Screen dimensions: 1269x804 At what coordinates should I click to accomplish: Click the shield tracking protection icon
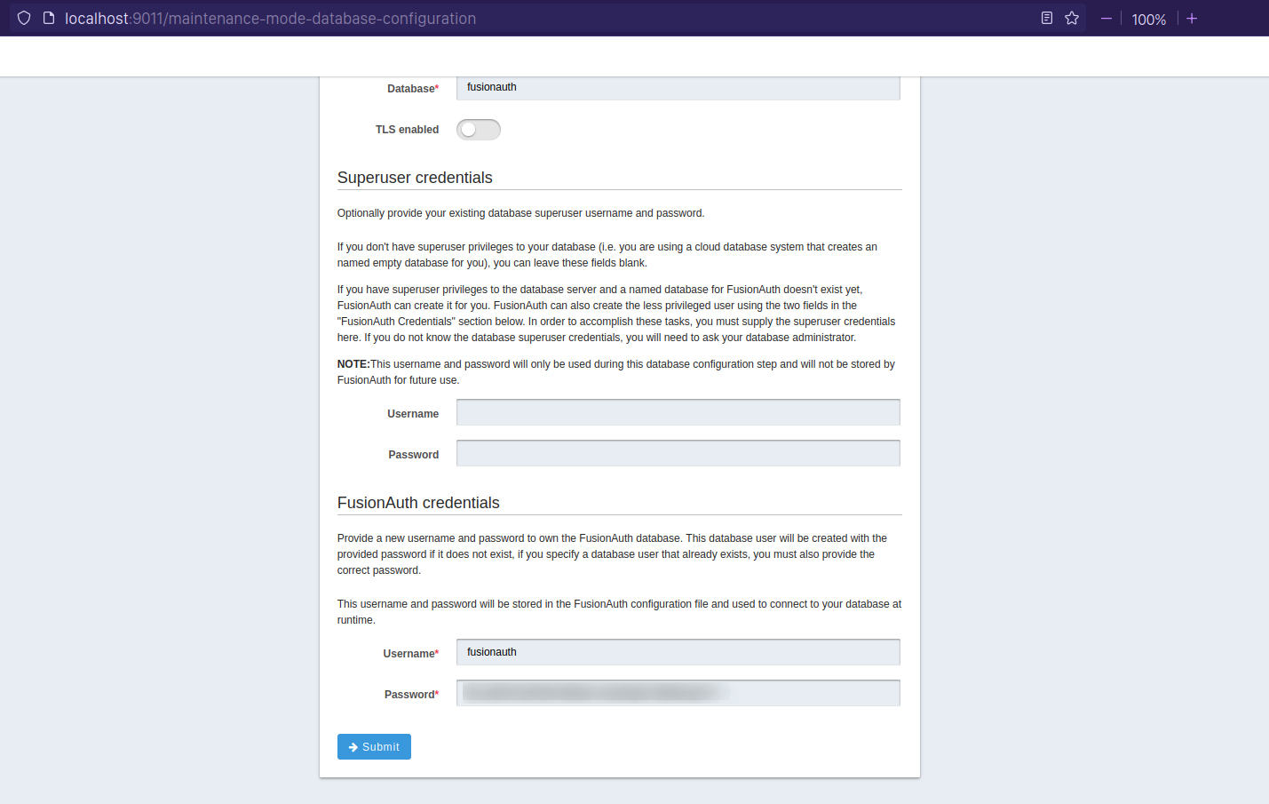[24, 18]
